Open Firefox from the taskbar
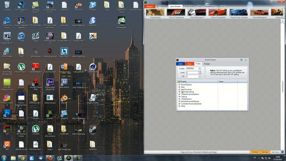The height and width of the screenshot is (161, 286). pyautogui.click(x=50, y=158)
